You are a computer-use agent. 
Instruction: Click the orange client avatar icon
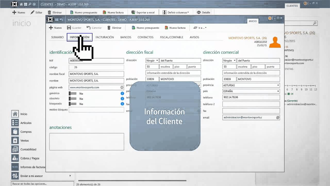(x=275, y=42)
